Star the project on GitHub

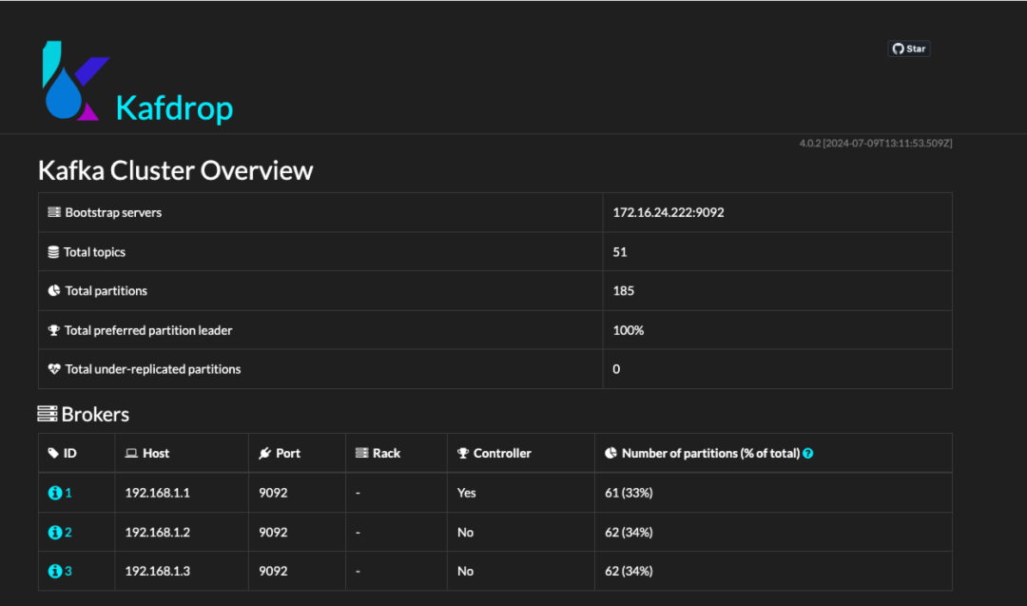pos(908,49)
